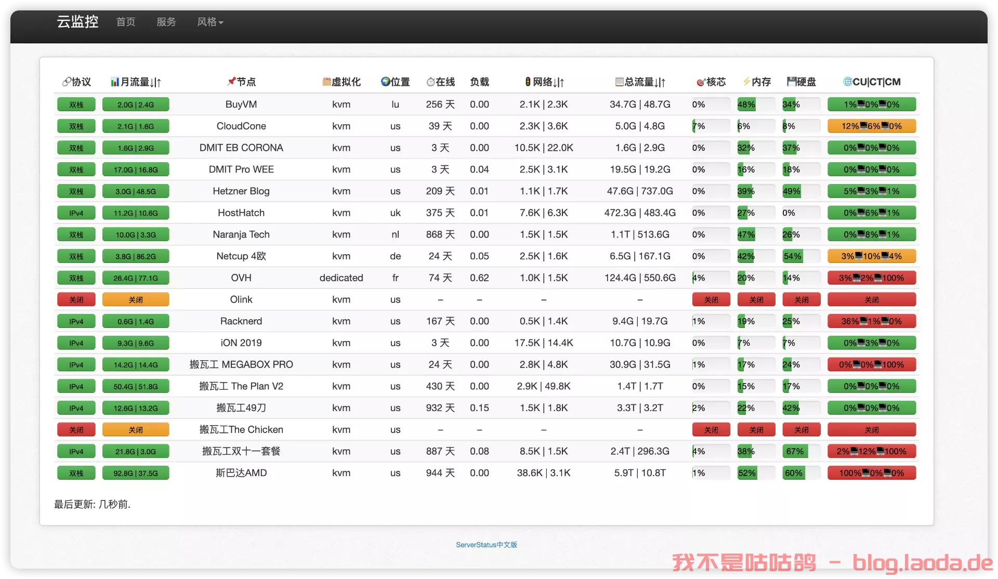Viewport: 998px width, 579px height.
Task: Click the red 关闭 protocol badge for Olink
Action: coord(76,300)
